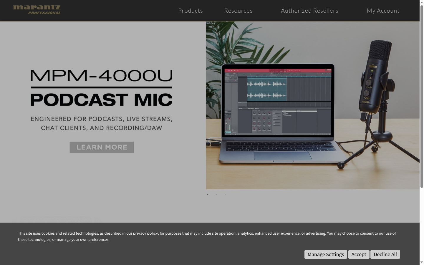Click the 'ENGINEERED FOR PODCASTS, LIVE STREAMS' tagline
The height and width of the screenshot is (265, 424).
pos(102,119)
